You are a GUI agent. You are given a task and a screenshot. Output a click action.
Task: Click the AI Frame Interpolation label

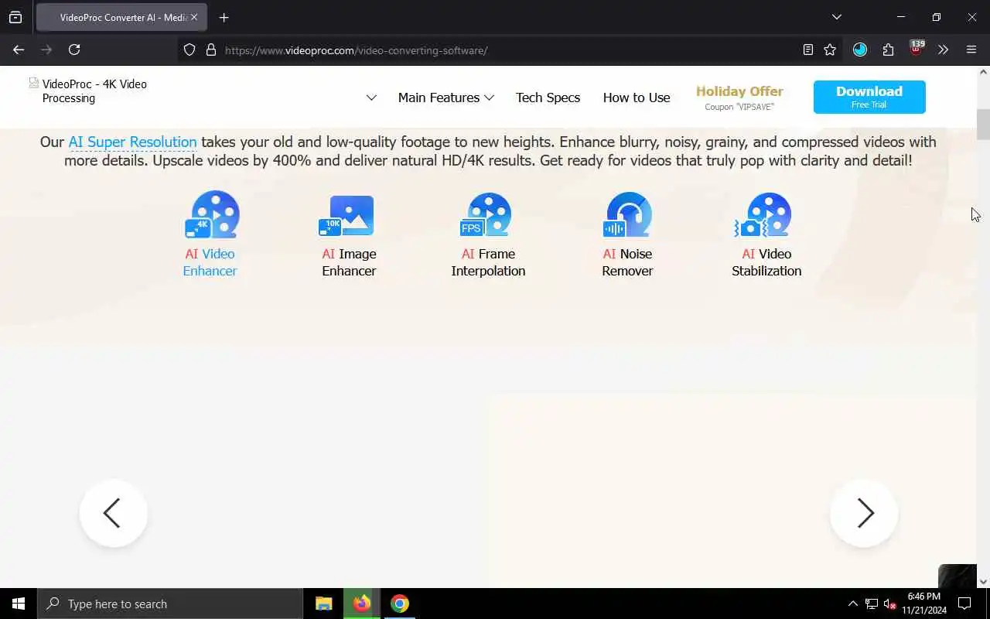click(x=488, y=262)
